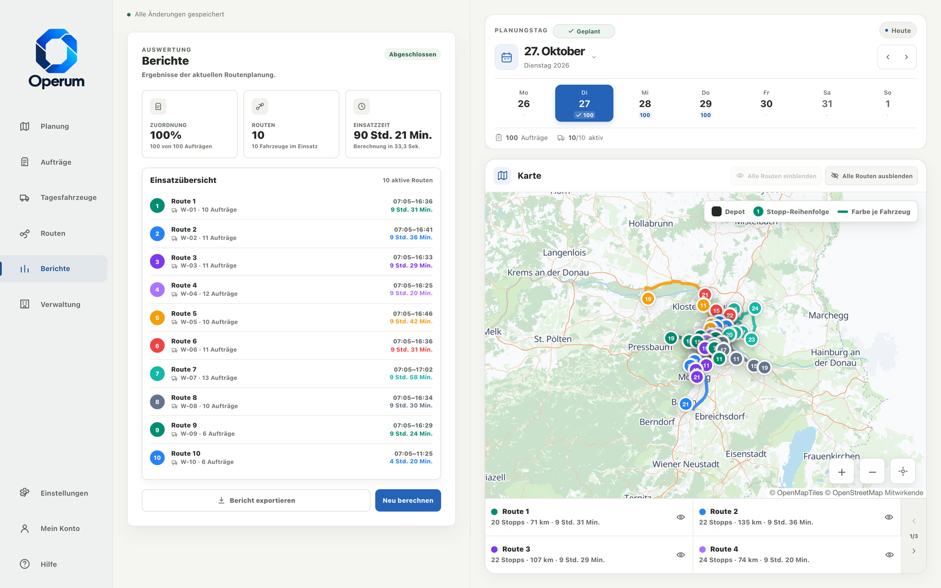Open Verwaltung building icon in sidebar

point(25,304)
